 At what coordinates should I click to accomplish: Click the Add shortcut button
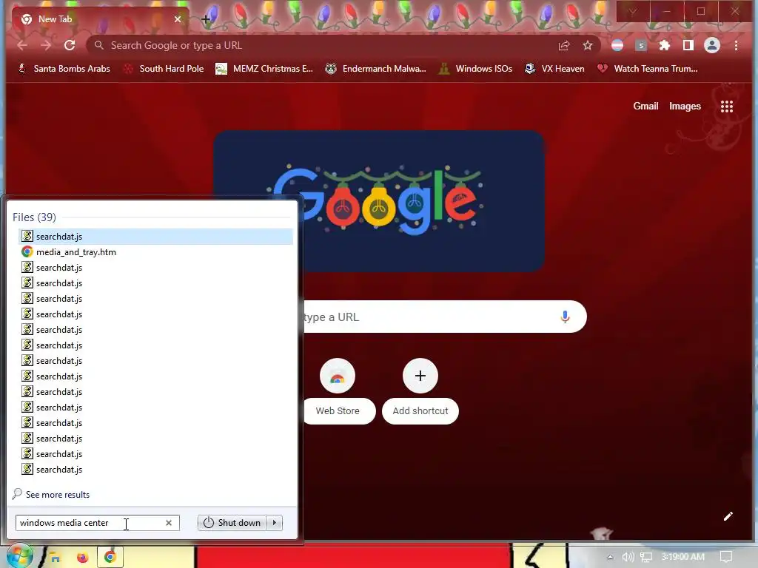(x=420, y=391)
